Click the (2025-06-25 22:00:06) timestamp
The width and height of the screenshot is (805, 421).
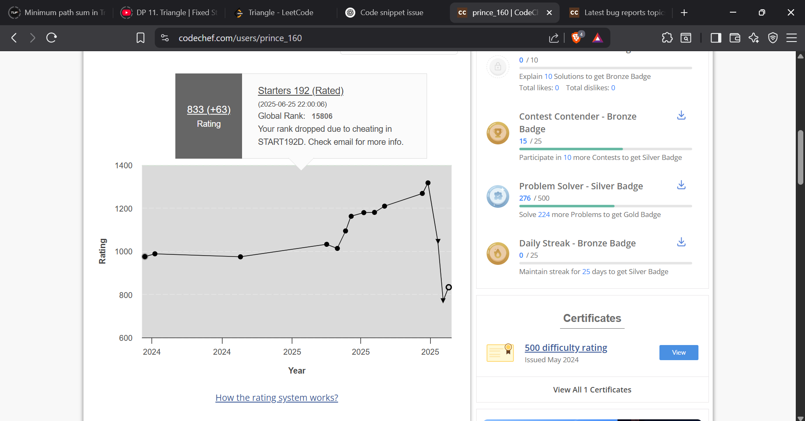(x=292, y=104)
